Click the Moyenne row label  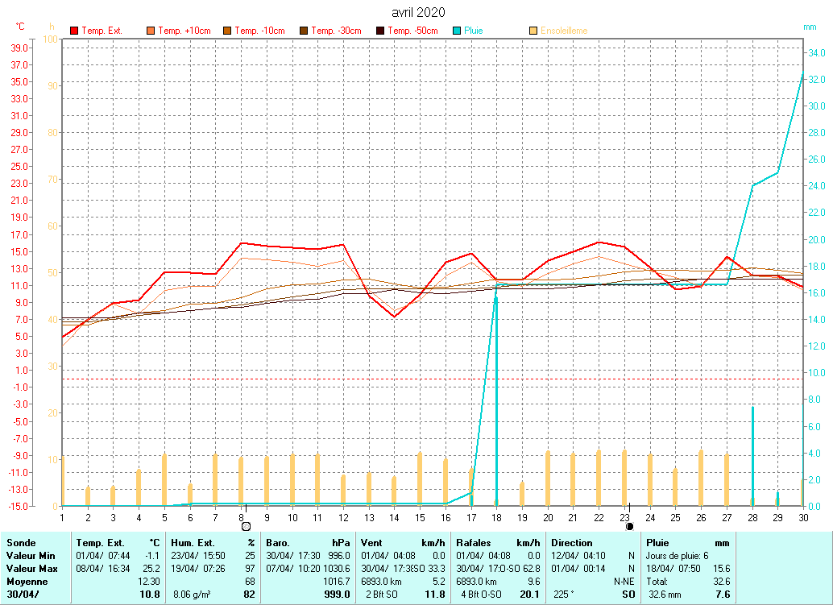point(27,582)
